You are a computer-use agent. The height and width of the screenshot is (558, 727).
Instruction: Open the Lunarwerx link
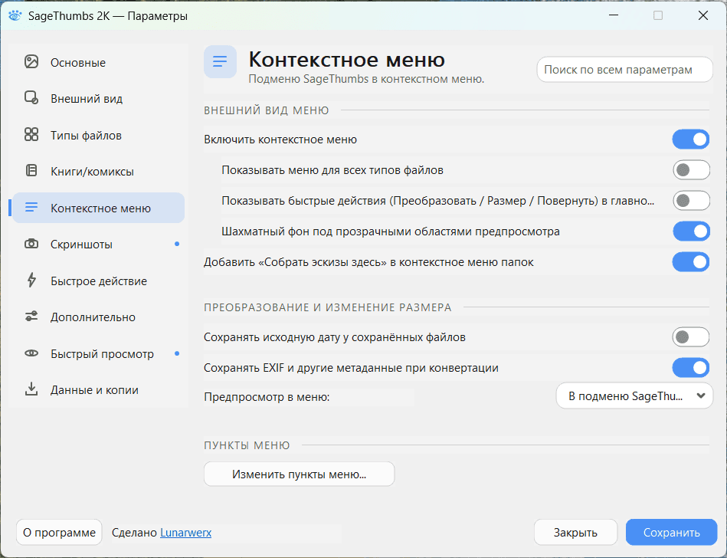(185, 533)
